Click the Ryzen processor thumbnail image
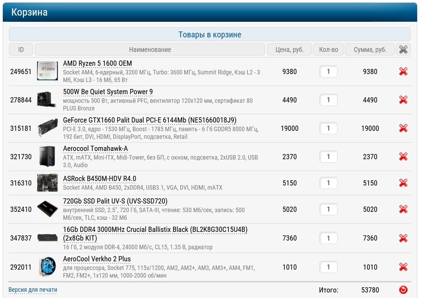Image resolution: width=421 pixels, height=298 pixels. pos(47,71)
